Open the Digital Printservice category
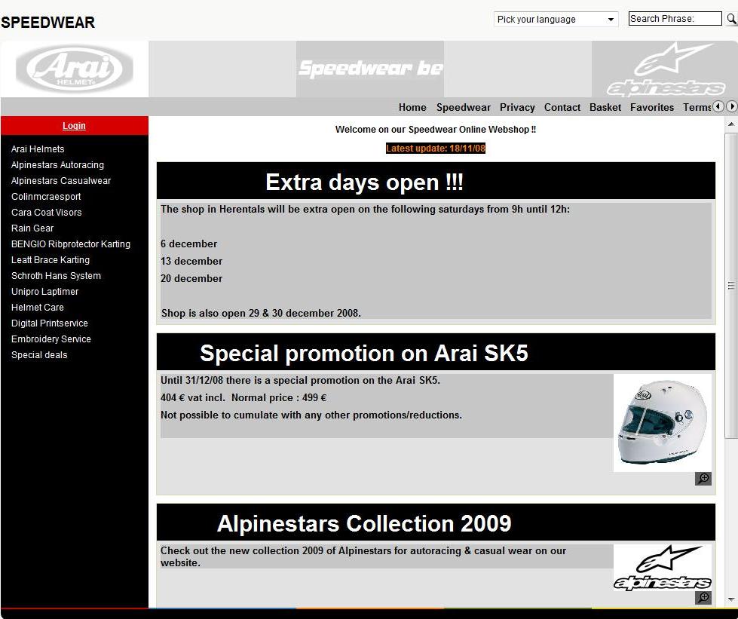Screen dimensions: 738x619 pyautogui.click(x=50, y=323)
